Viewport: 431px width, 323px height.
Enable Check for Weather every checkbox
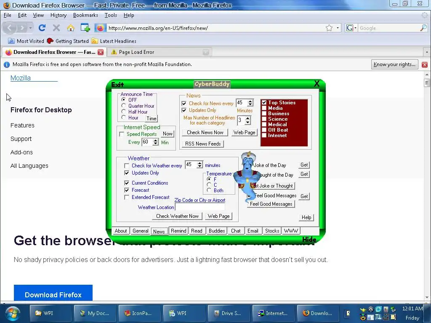pos(127,166)
